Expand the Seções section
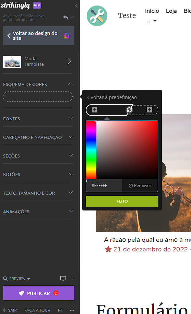 (x=70, y=155)
